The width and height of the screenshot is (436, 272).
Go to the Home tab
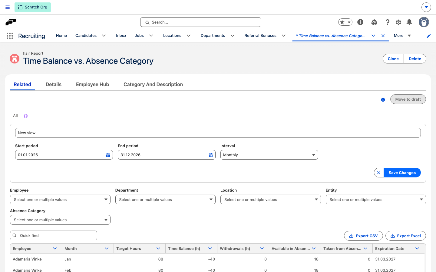[x=61, y=36]
